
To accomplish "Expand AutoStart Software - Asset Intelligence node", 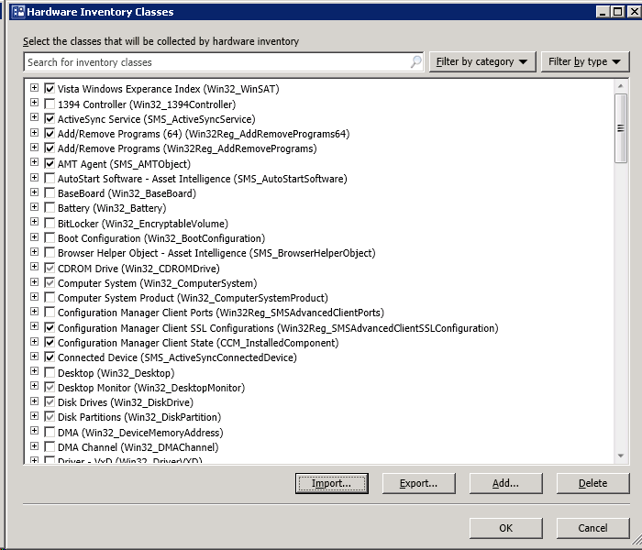I will coord(35,178).
